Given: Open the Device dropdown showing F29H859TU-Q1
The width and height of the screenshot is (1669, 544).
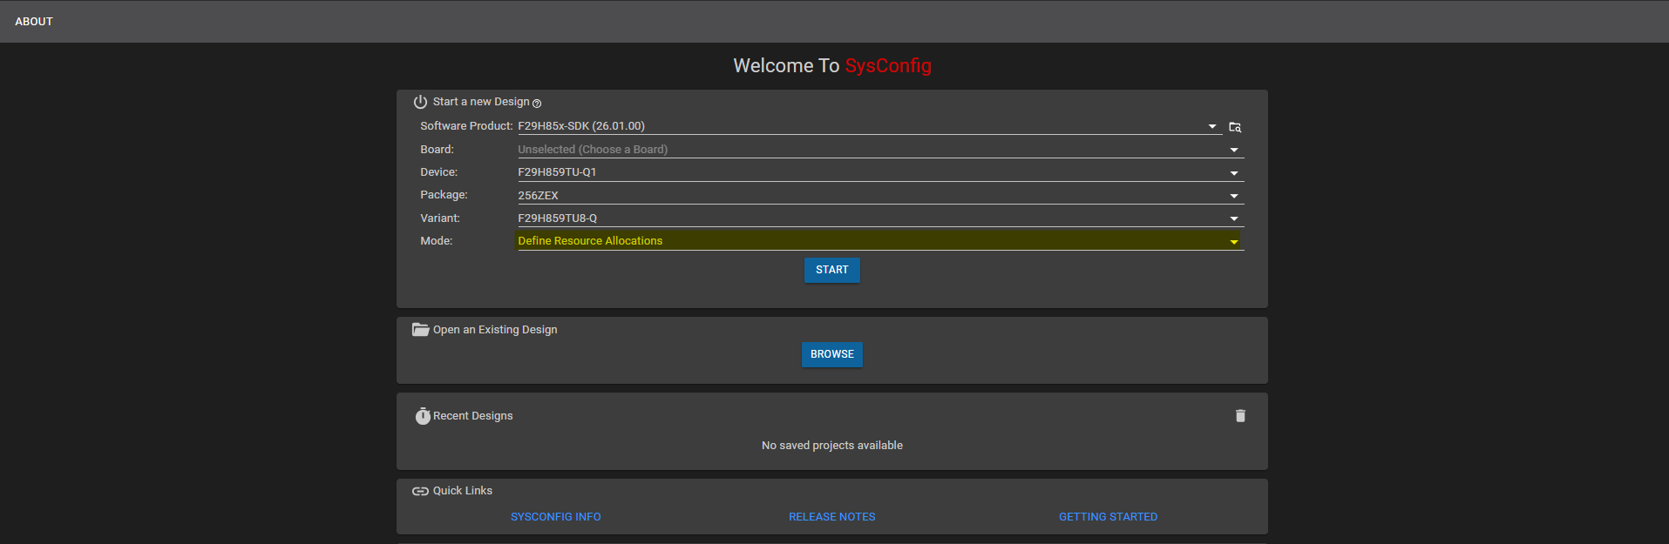Looking at the screenshot, I should 880,172.
